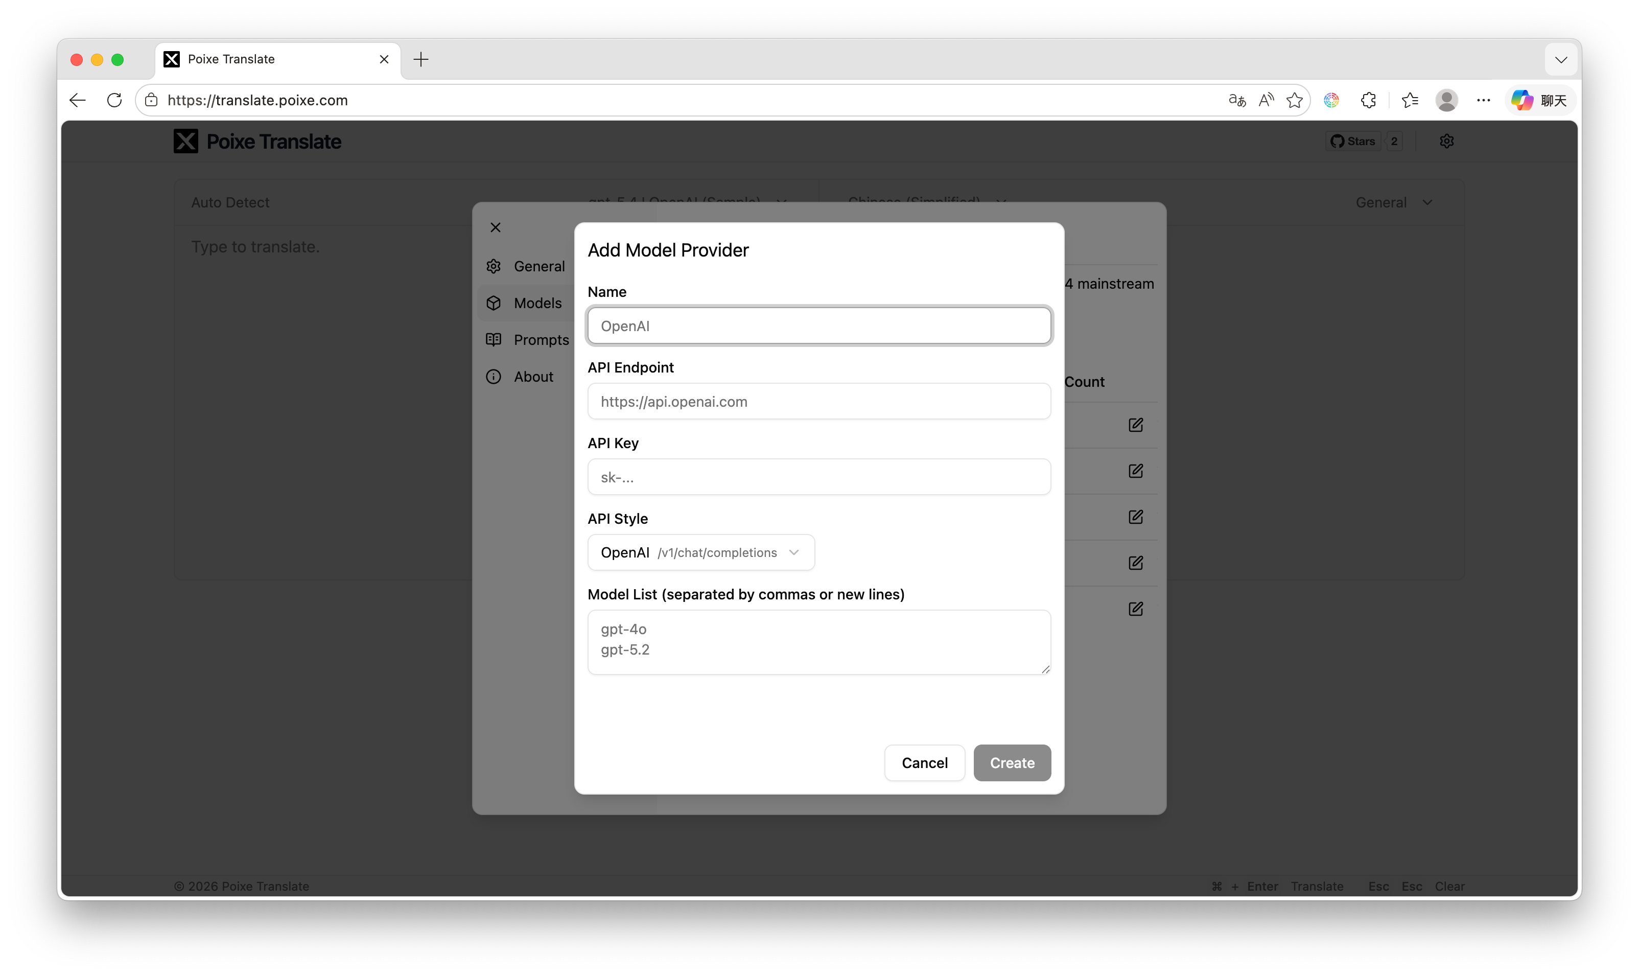Viewport: 1639px width, 976px height.
Task: Close settings panel with X icon
Action: tap(496, 227)
